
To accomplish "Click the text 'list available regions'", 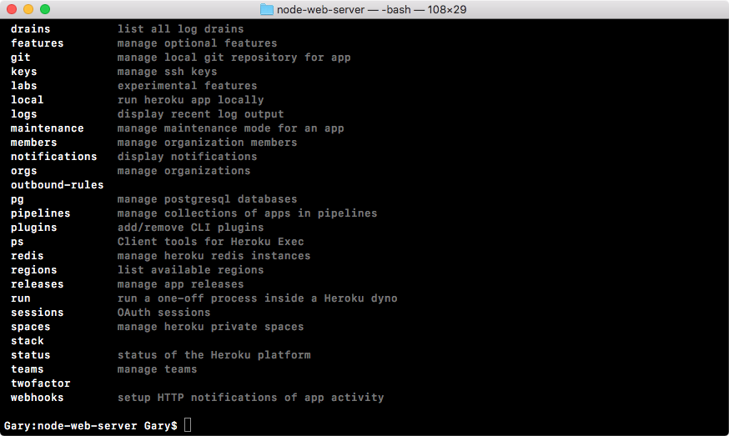I will (x=191, y=270).
